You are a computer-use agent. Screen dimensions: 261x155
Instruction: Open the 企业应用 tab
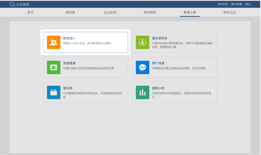tap(110, 12)
